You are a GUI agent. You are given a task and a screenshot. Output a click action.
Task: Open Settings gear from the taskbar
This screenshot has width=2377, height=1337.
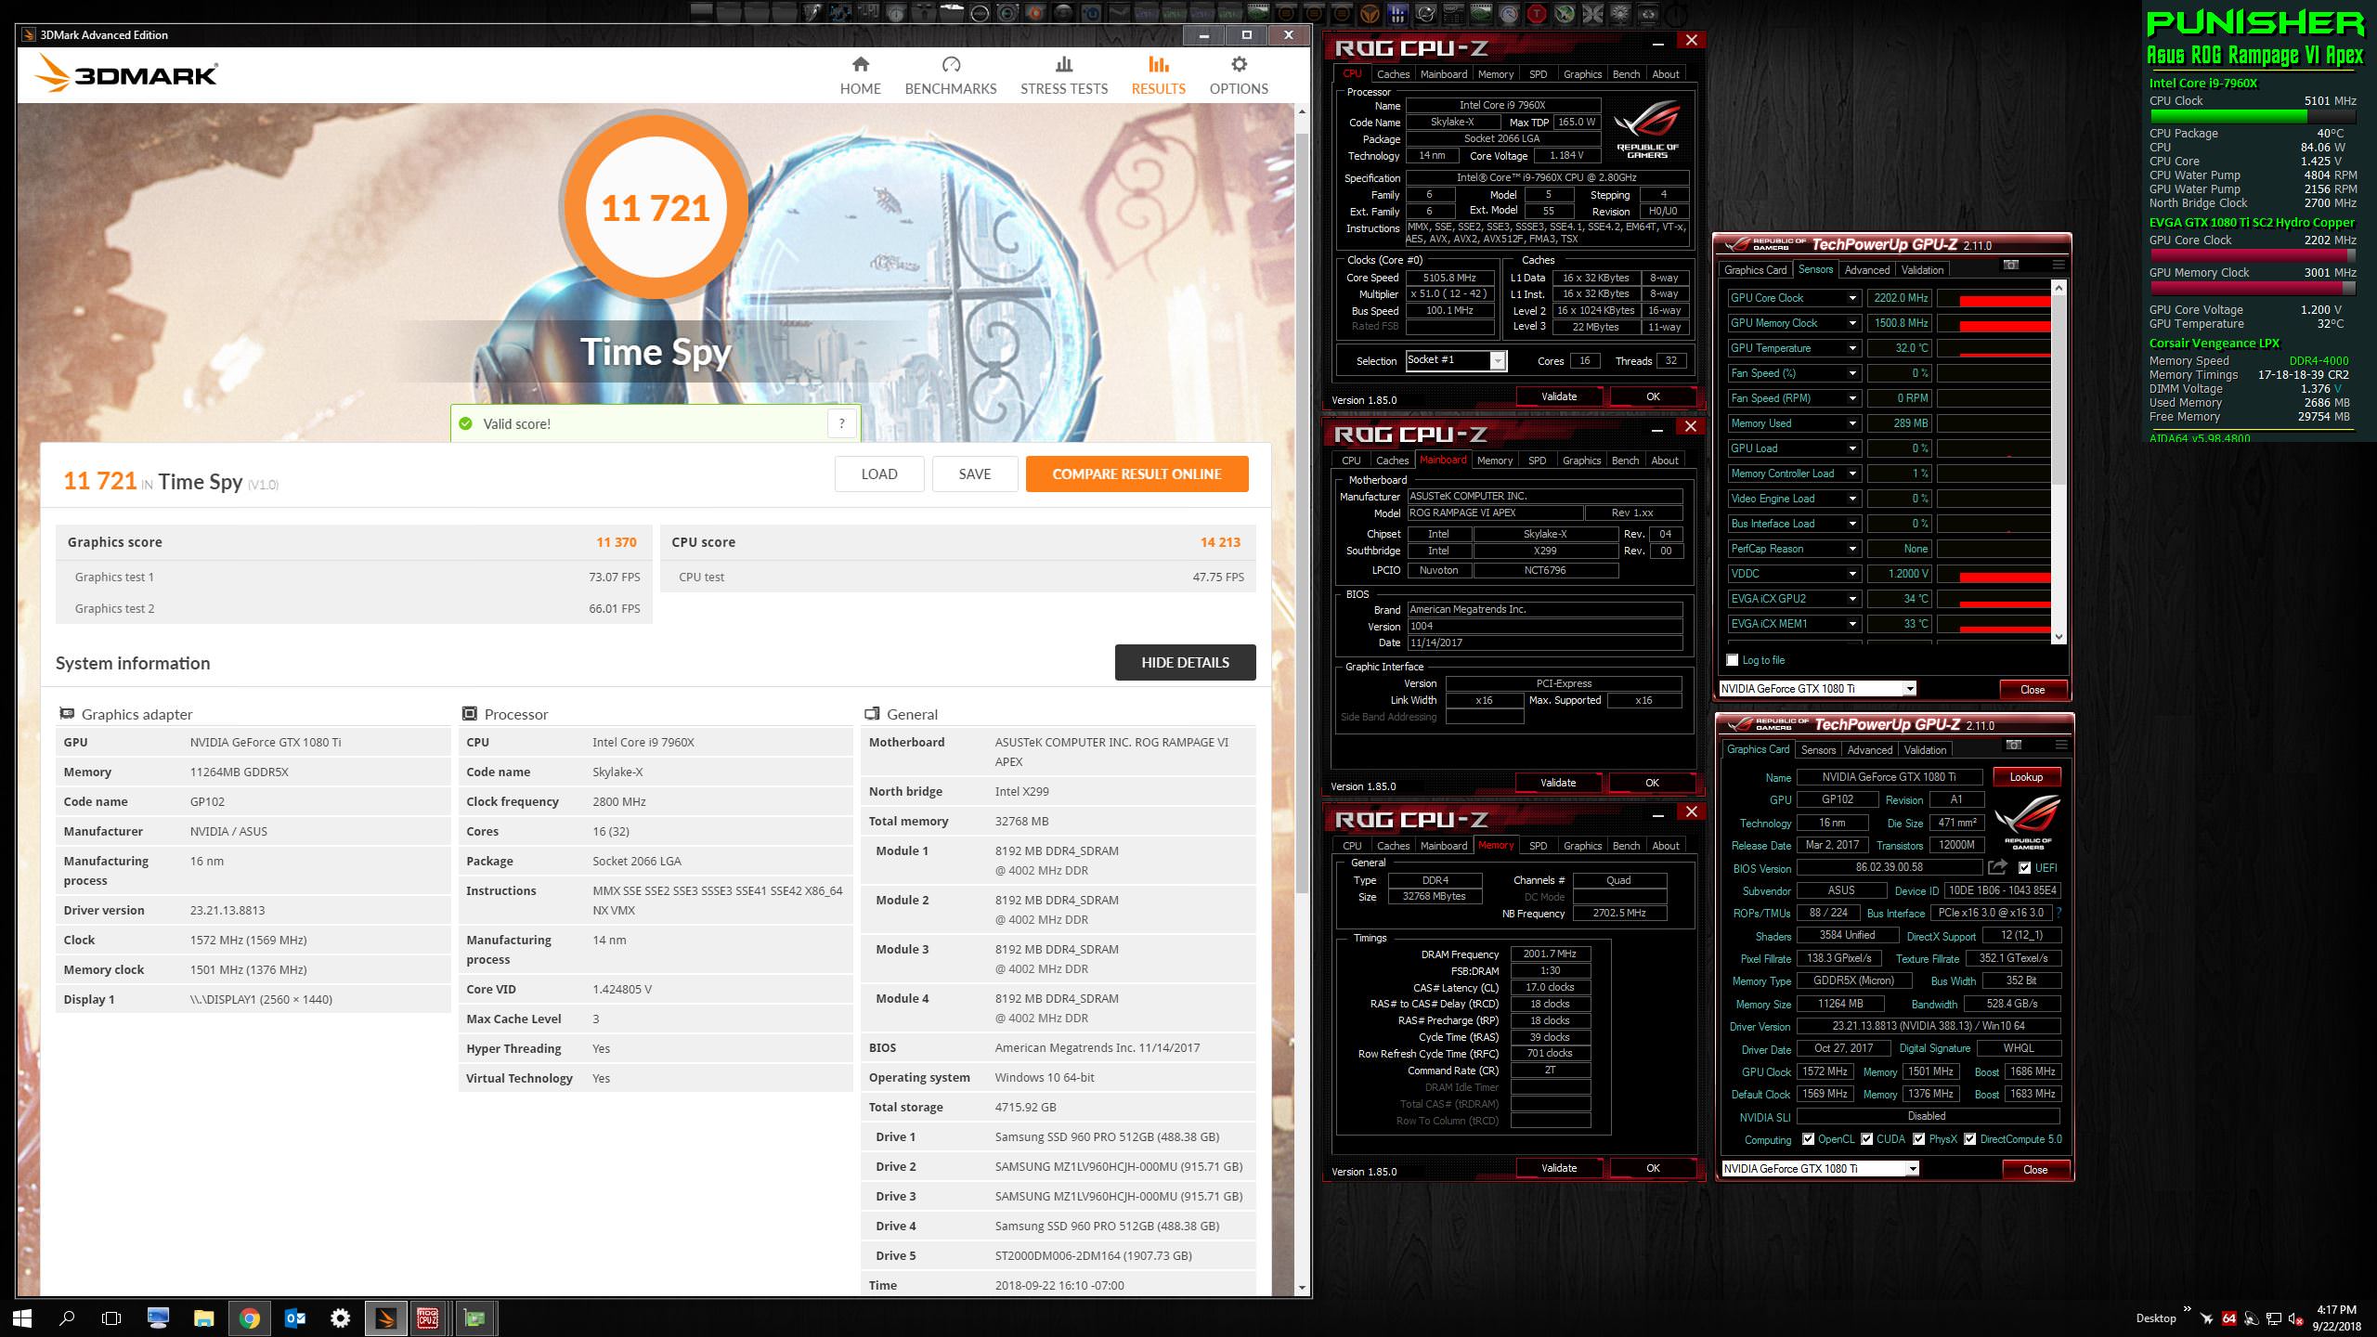341,1318
